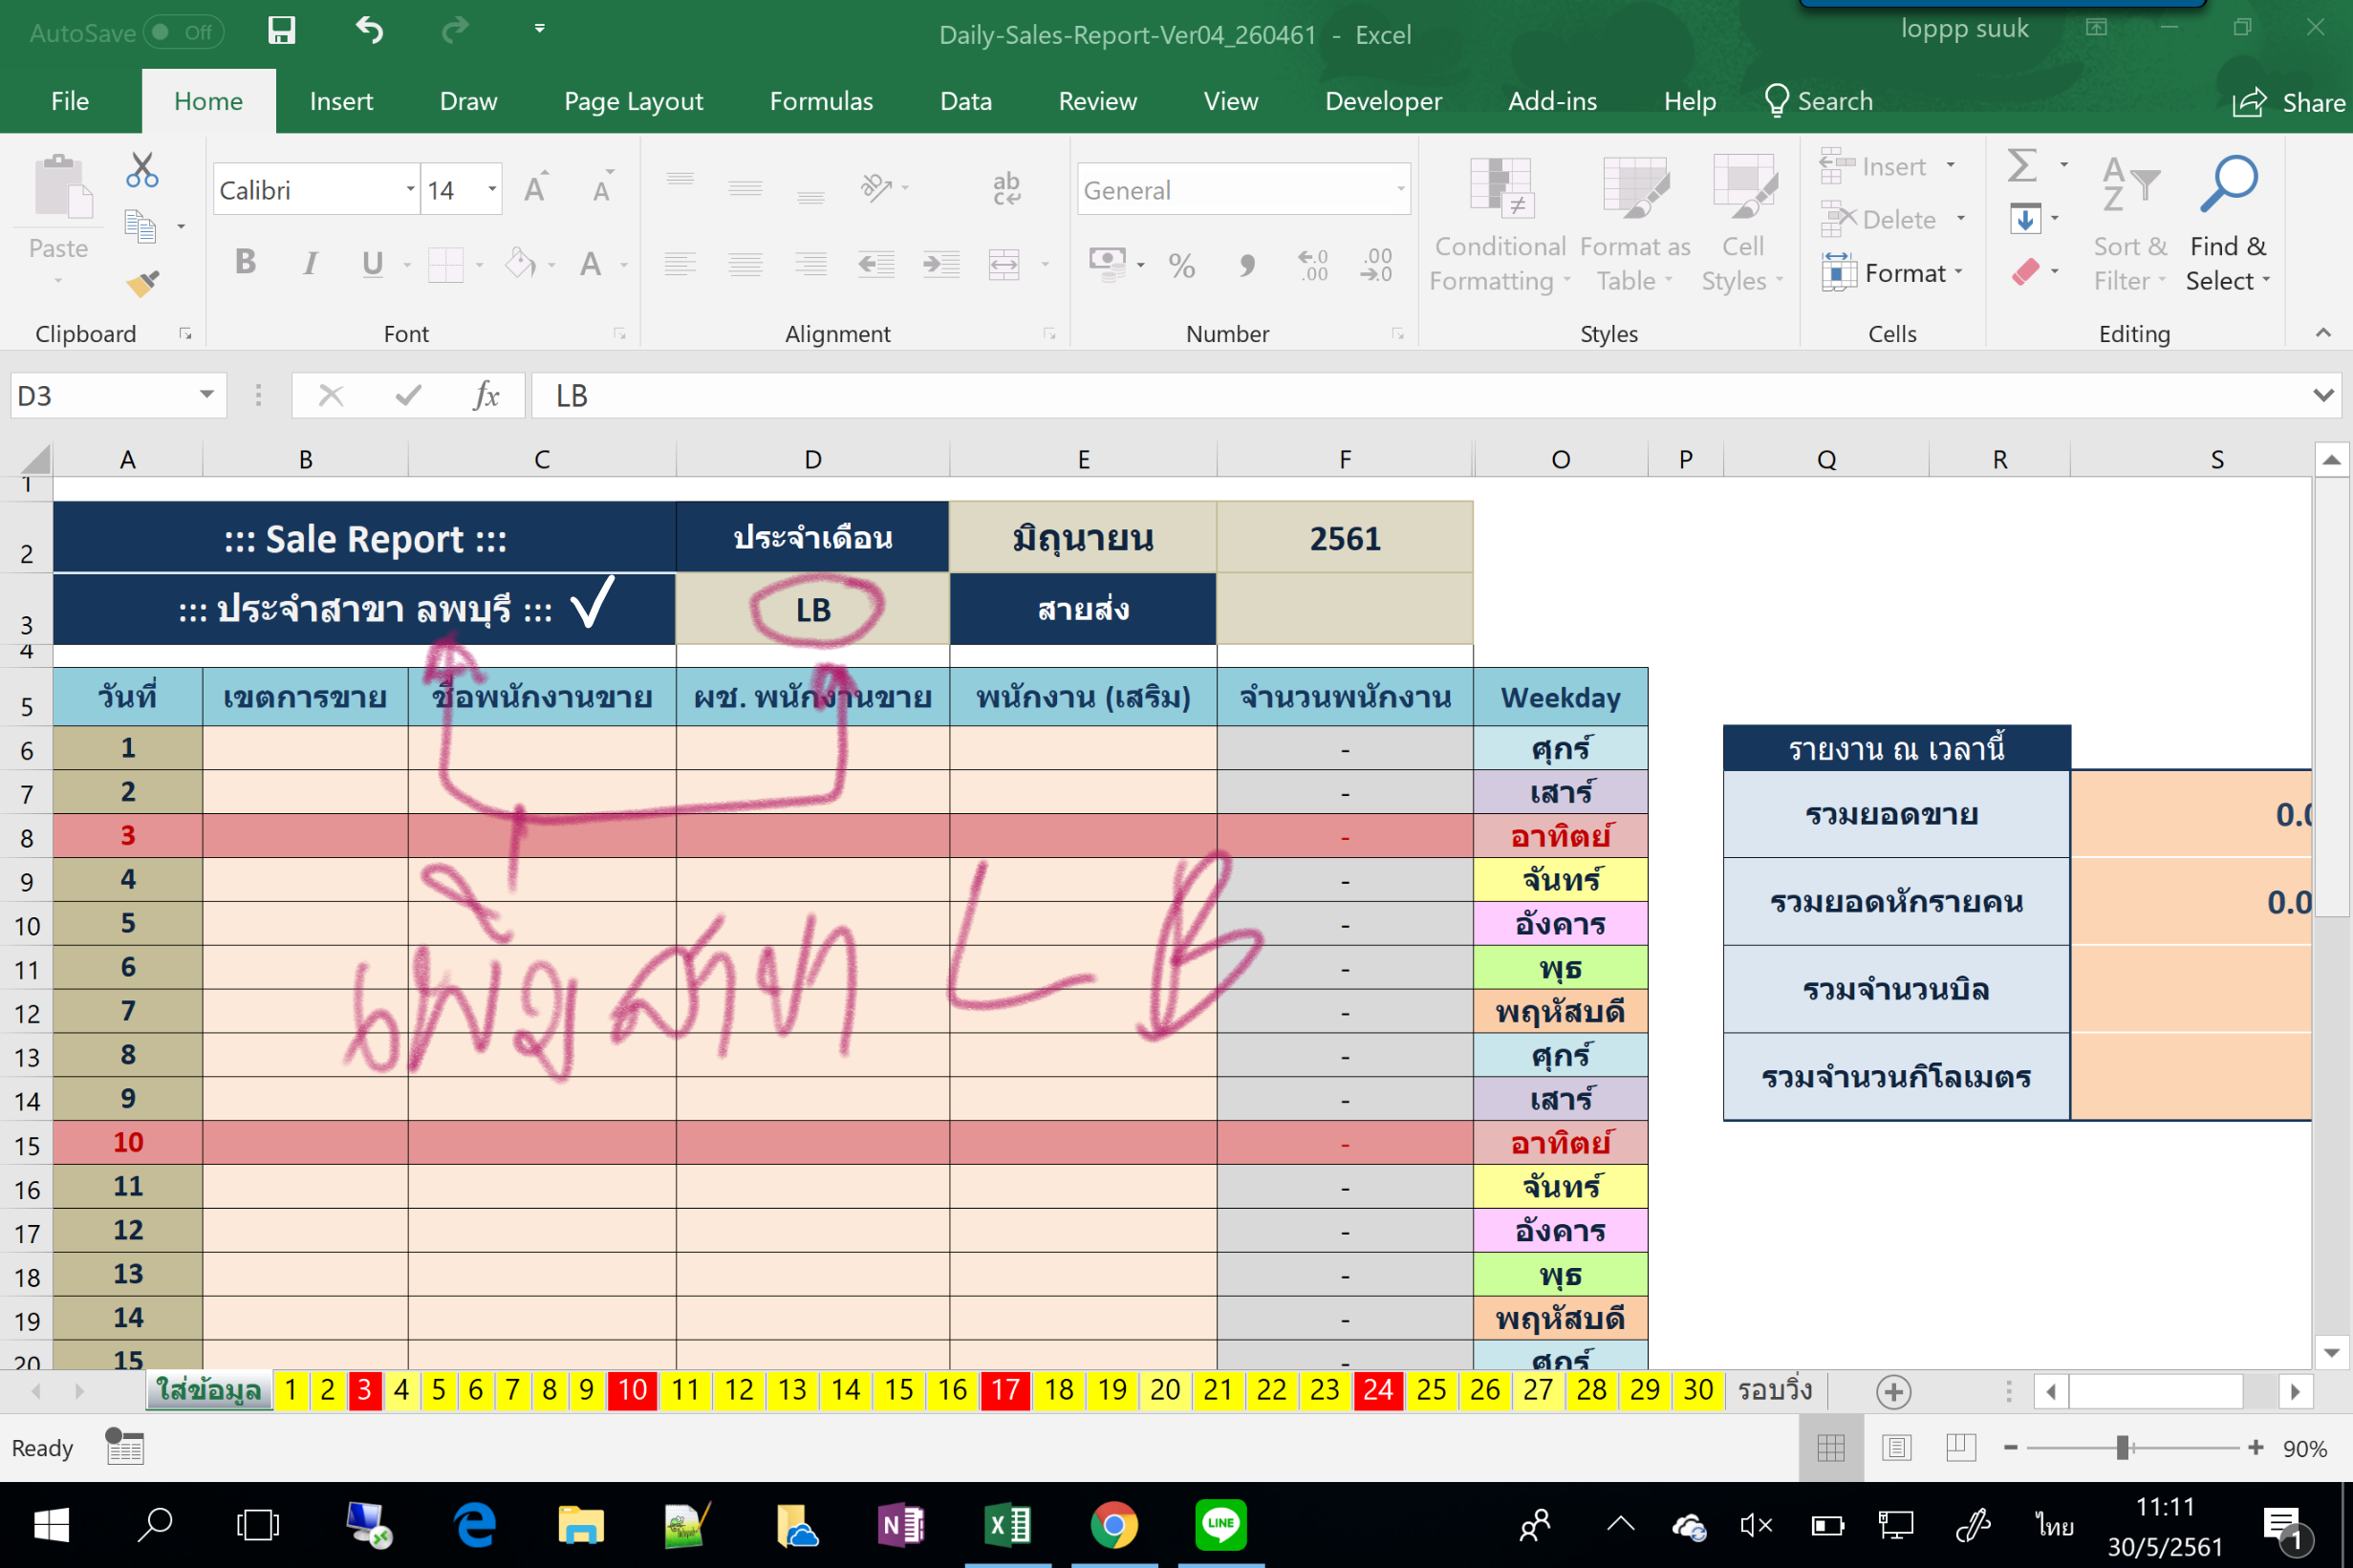The image size is (2353, 1568).
Task: Click the Share button
Action: (x=2288, y=102)
